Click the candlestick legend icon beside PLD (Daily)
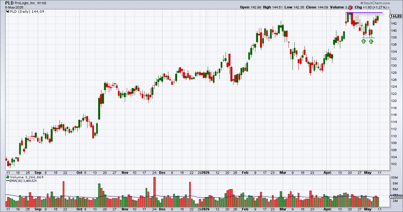403x212 pixels. coord(7,12)
